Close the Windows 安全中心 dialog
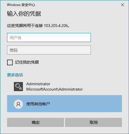The width and height of the screenshot is (129, 134). [x=122, y=5]
